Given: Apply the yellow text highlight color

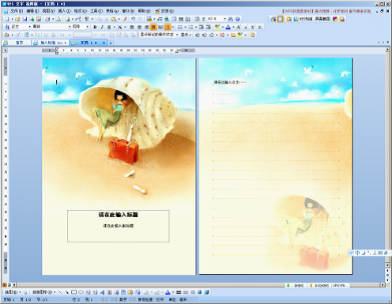Looking at the screenshot, I should (217, 27).
